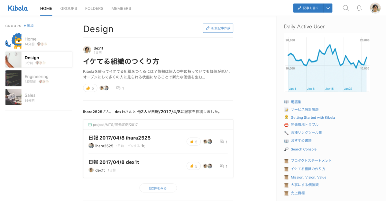Open comments on イケてる組織のつくり方 article
386x201 pixels.
(x=120, y=88)
